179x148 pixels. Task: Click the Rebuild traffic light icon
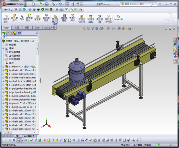[73, 4]
